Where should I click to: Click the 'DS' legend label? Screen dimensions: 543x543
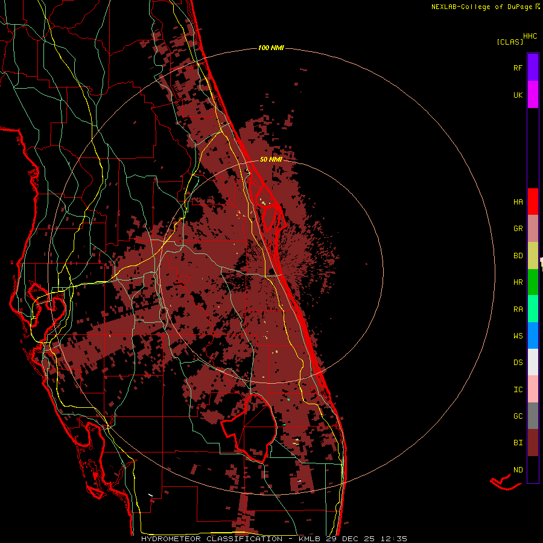(518, 362)
